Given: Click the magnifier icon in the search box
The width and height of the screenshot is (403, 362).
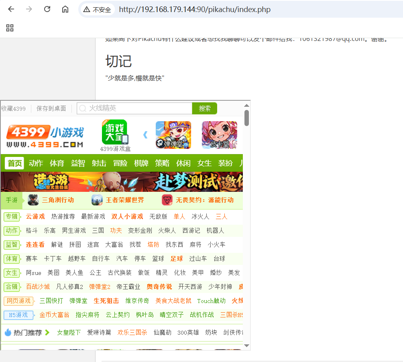Looking at the screenshot, I should [x=83, y=108].
